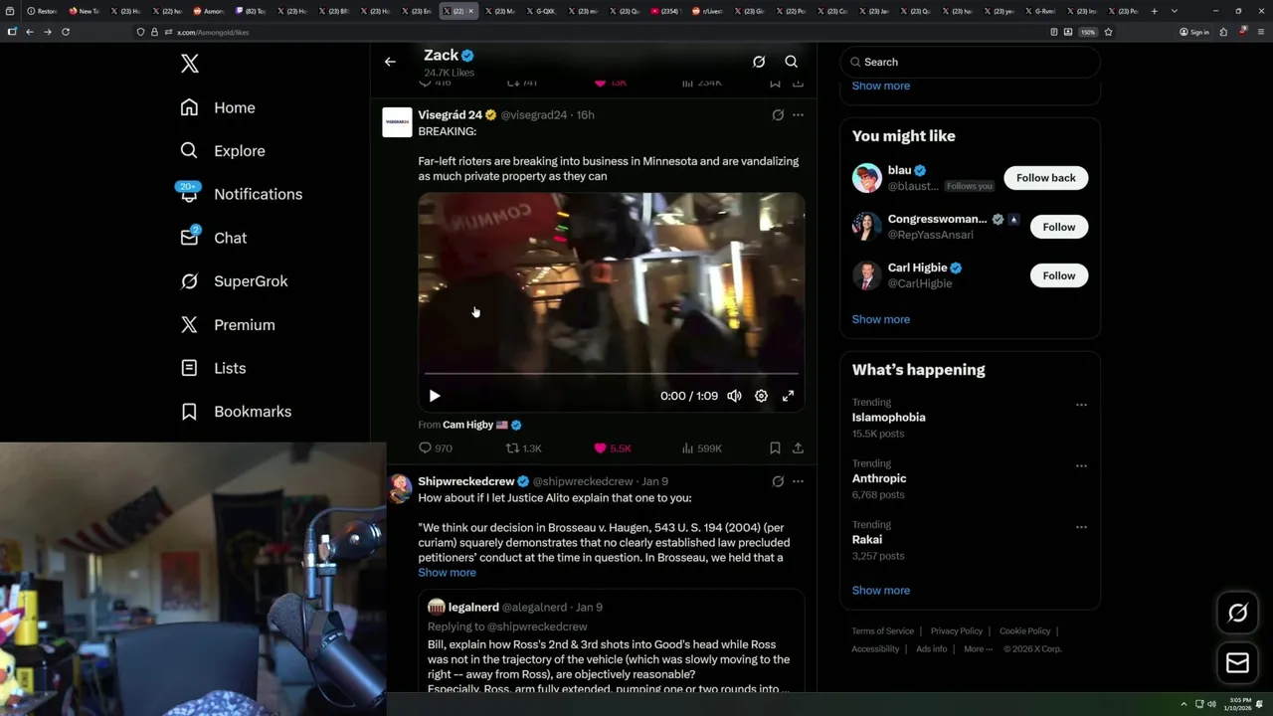Enter fullscreen on the video
The width and height of the screenshot is (1273, 716).
[788, 396]
